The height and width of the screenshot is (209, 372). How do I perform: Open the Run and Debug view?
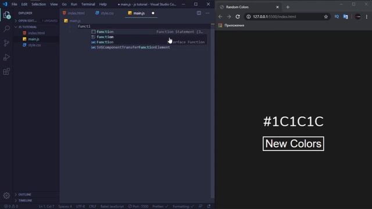6,57
